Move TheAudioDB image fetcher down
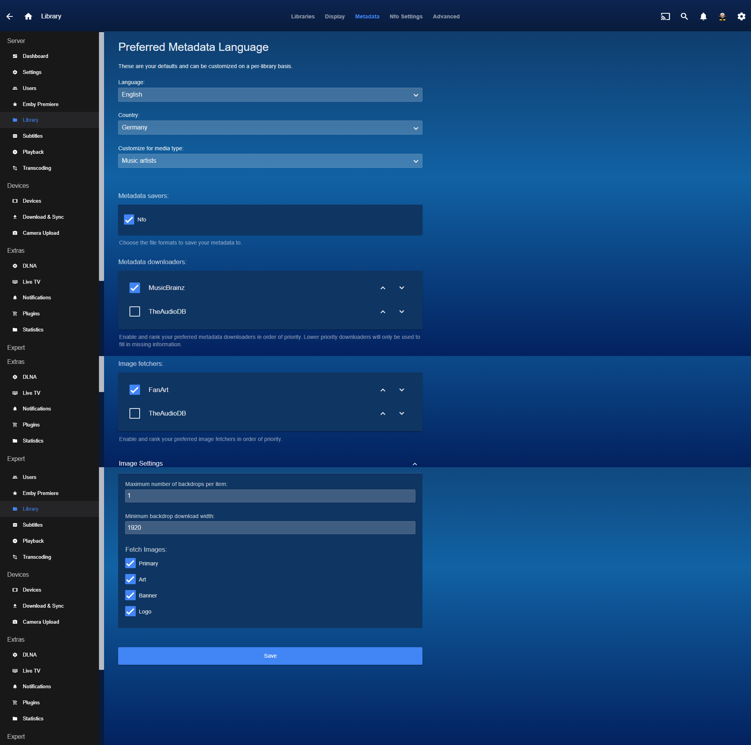 tap(402, 414)
